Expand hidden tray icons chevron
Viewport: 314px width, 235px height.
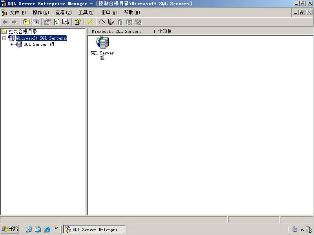tap(302, 230)
